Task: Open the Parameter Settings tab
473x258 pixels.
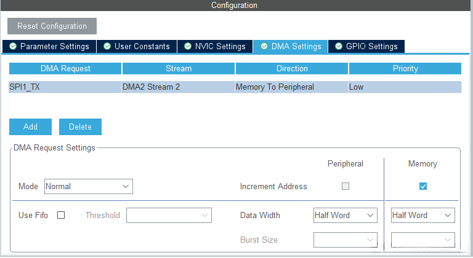Action: [x=49, y=47]
